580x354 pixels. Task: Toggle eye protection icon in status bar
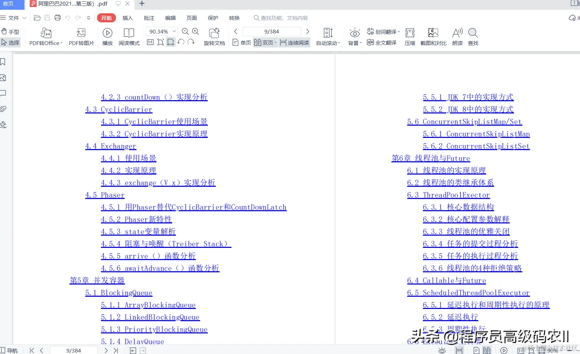442,351
